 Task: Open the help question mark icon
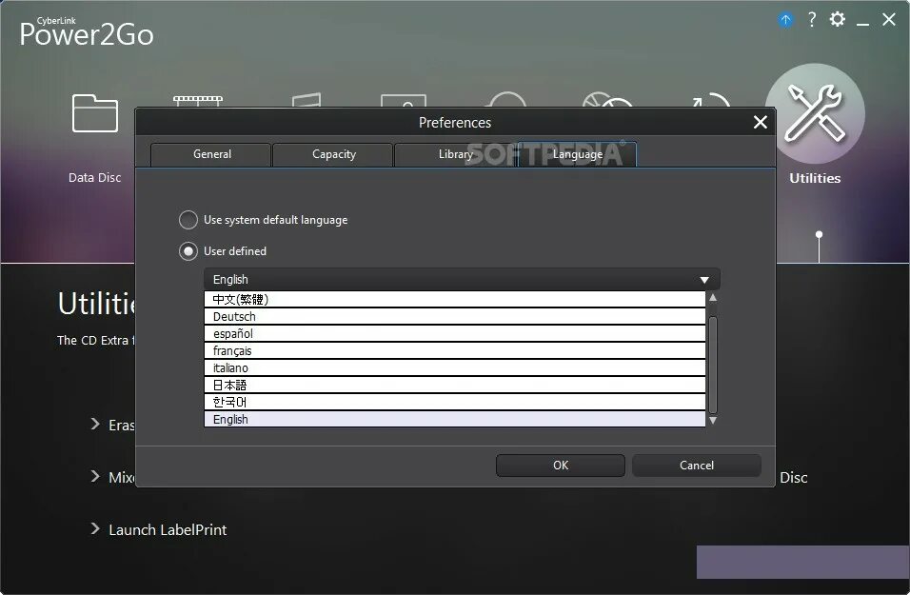(x=812, y=20)
